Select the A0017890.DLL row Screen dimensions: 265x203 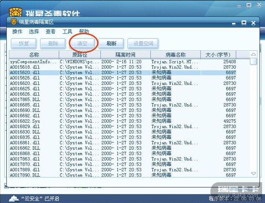122,175
